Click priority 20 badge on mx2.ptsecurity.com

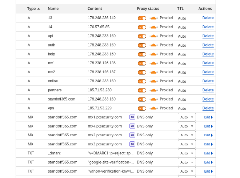click(x=132, y=135)
